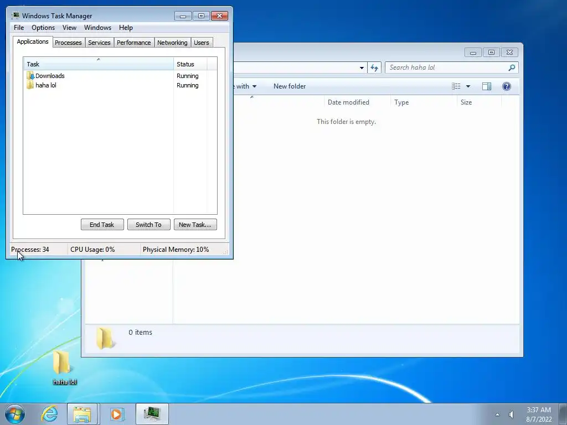The height and width of the screenshot is (425, 567).
Task: Click the Task Manager resize grip corner
Action: point(226,252)
